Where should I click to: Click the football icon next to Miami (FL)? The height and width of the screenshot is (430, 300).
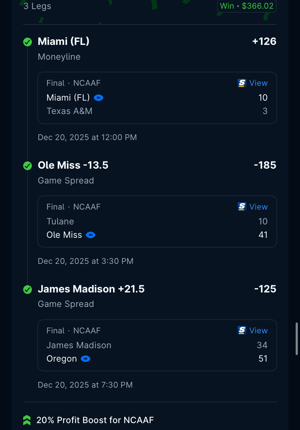click(99, 98)
